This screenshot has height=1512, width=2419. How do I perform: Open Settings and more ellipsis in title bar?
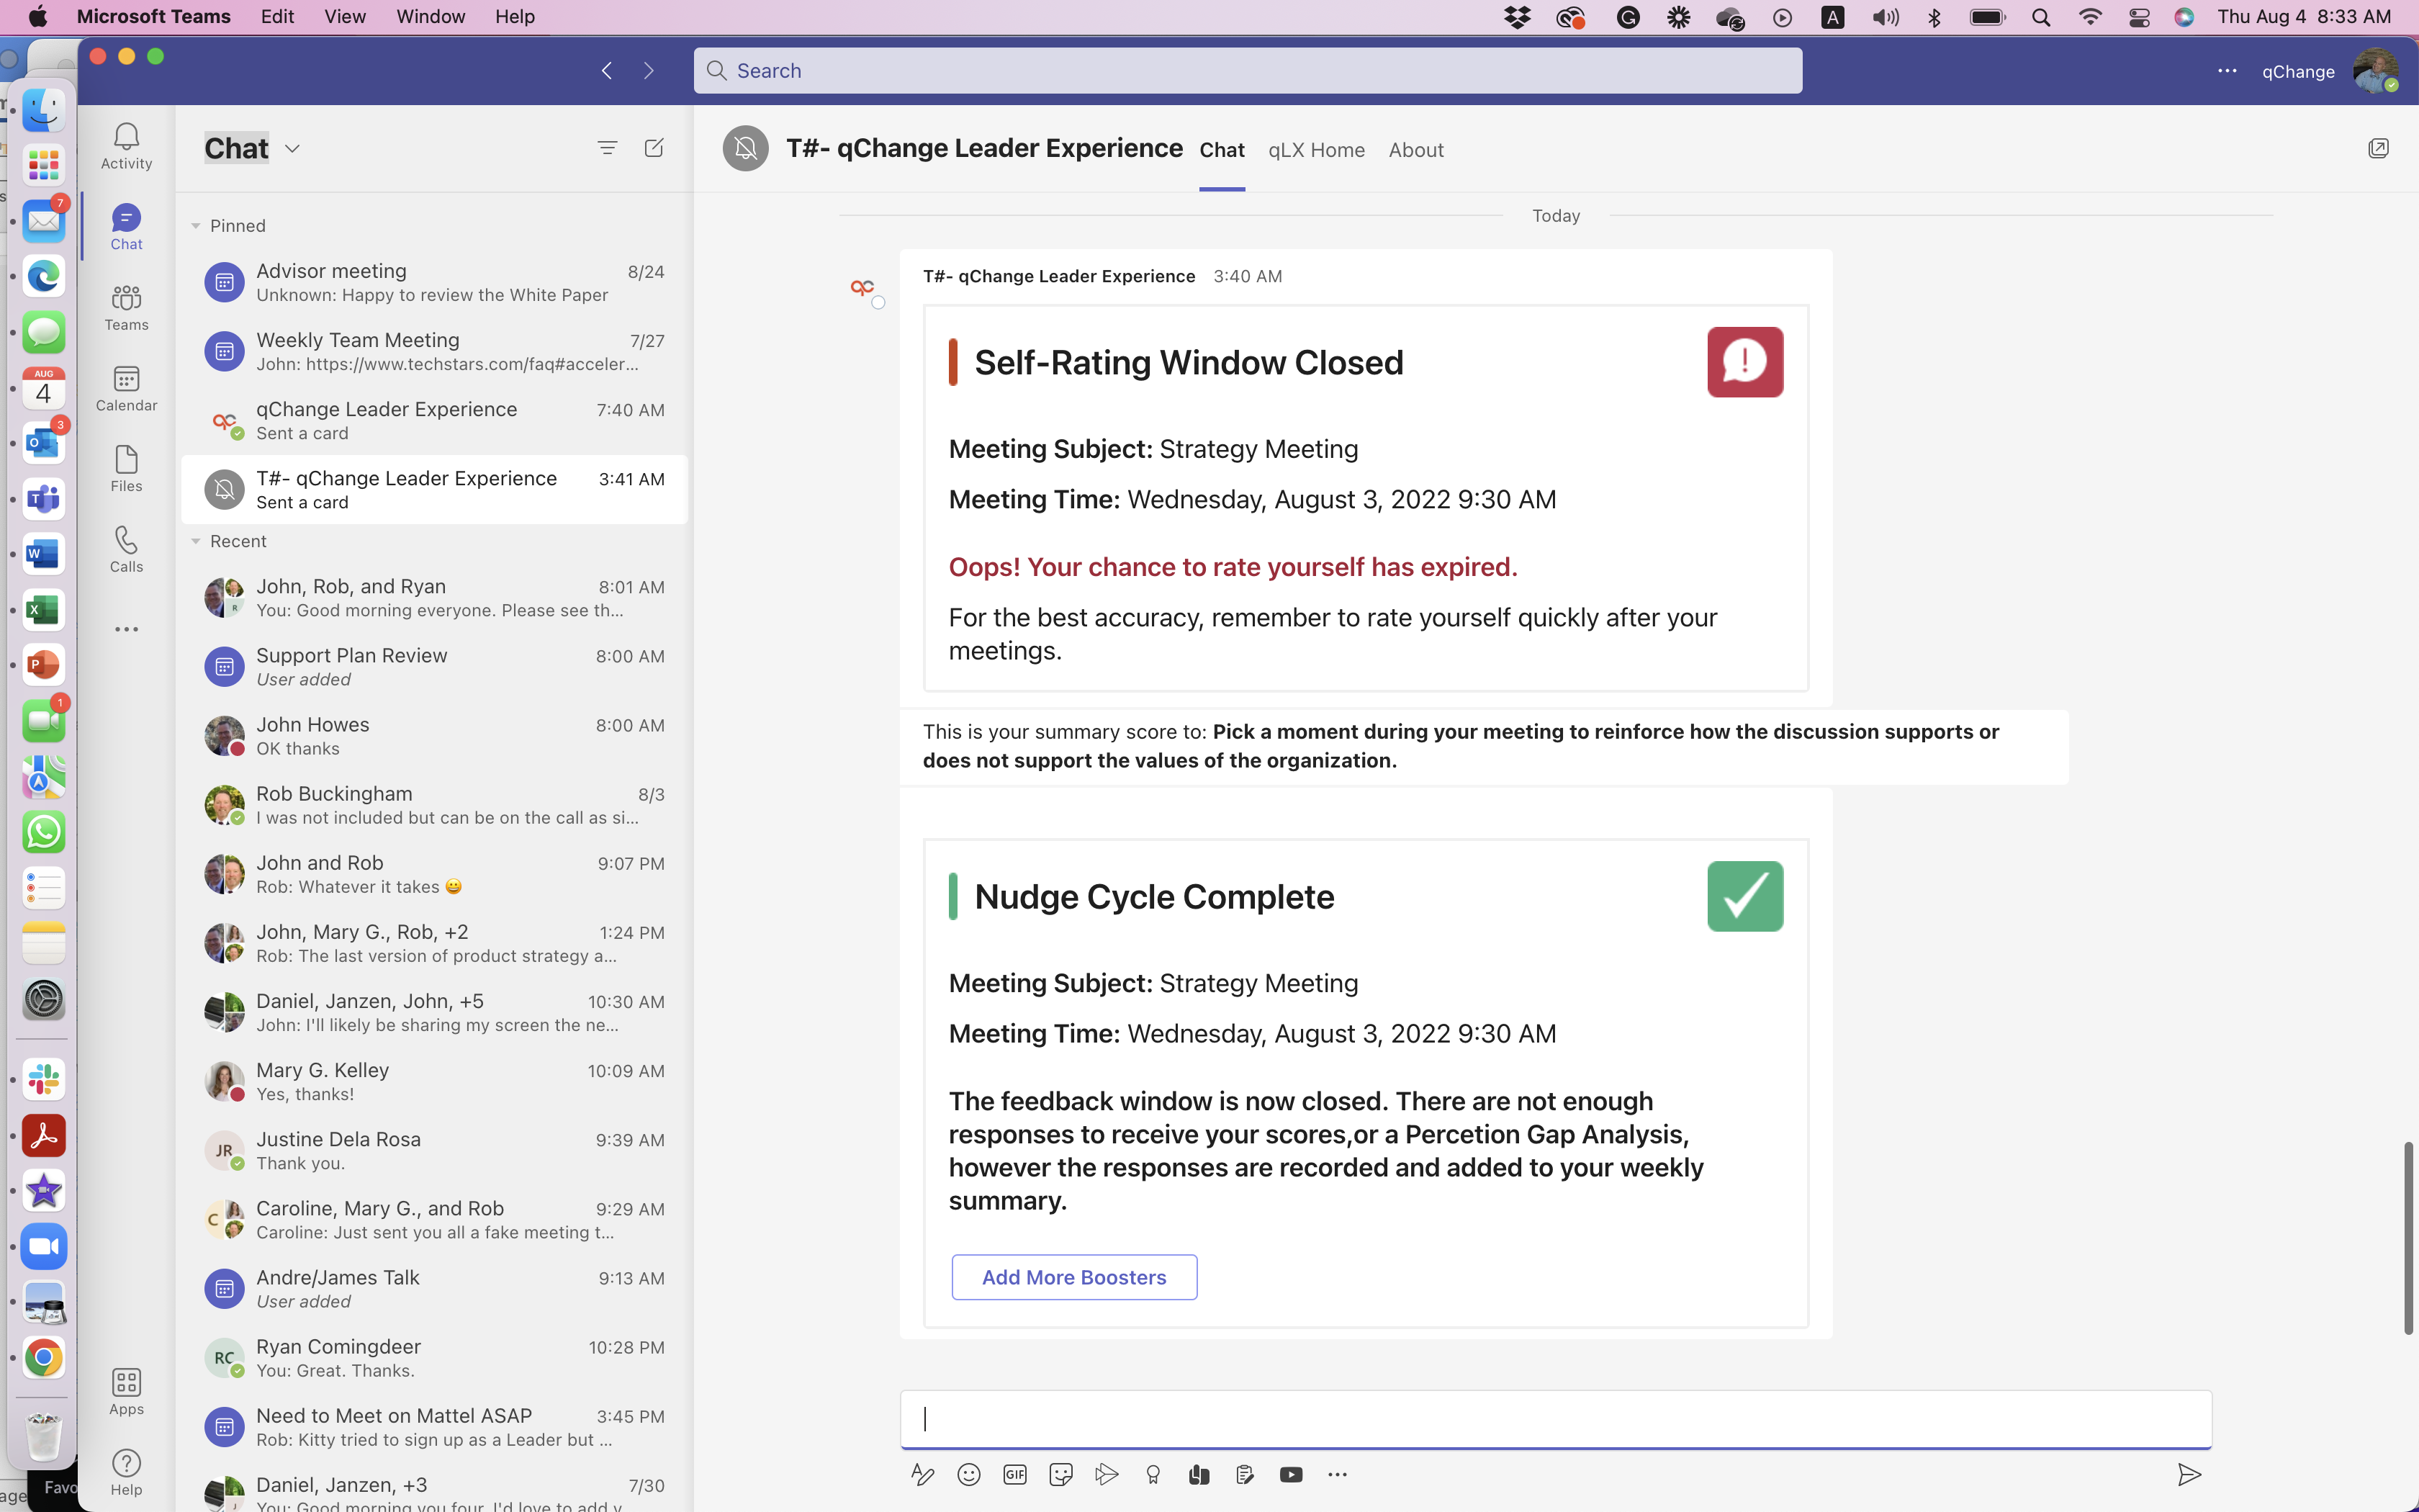tap(2227, 71)
